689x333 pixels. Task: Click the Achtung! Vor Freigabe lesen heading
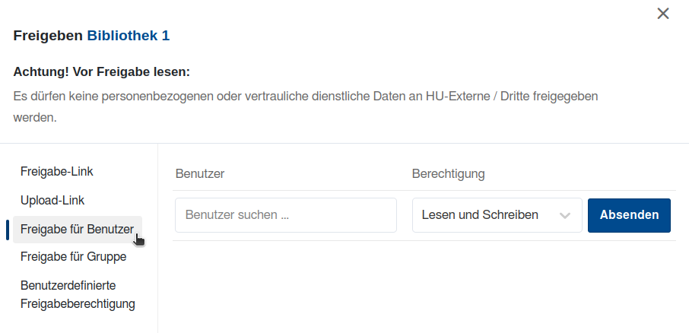[x=101, y=72]
